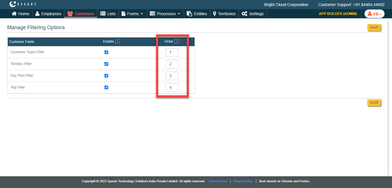The height and width of the screenshot is (188, 392).
Task: Open Settings with the gears icon
Action: (253, 14)
